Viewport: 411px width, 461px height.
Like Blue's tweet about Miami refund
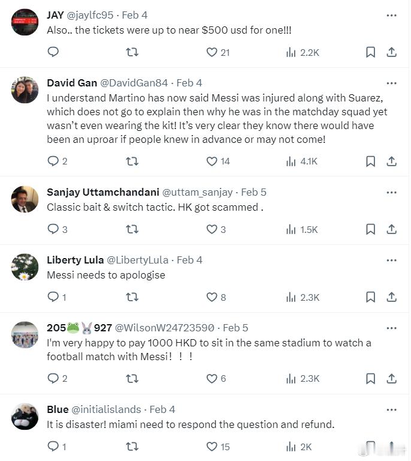tap(212, 447)
